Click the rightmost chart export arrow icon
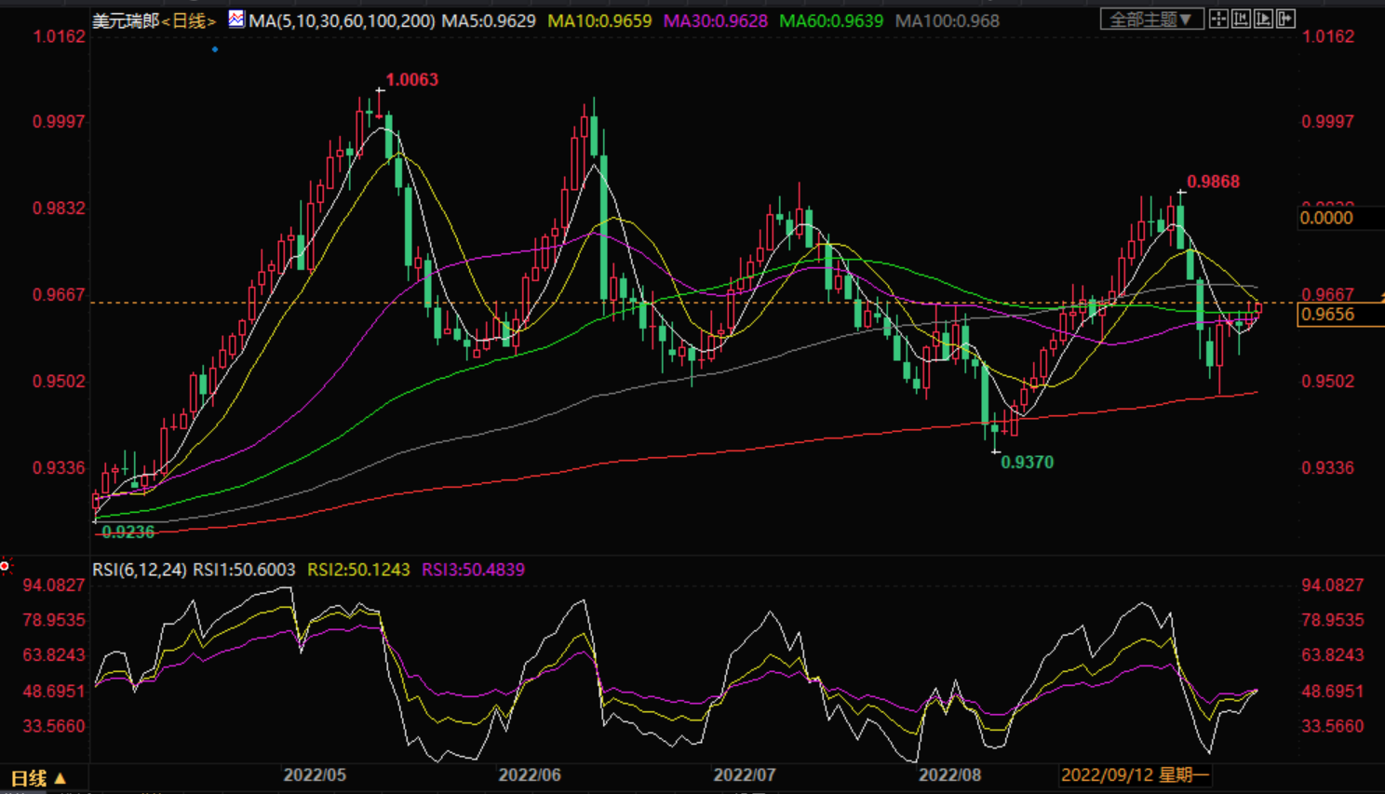This screenshot has width=1385, height=794. 1285,19
